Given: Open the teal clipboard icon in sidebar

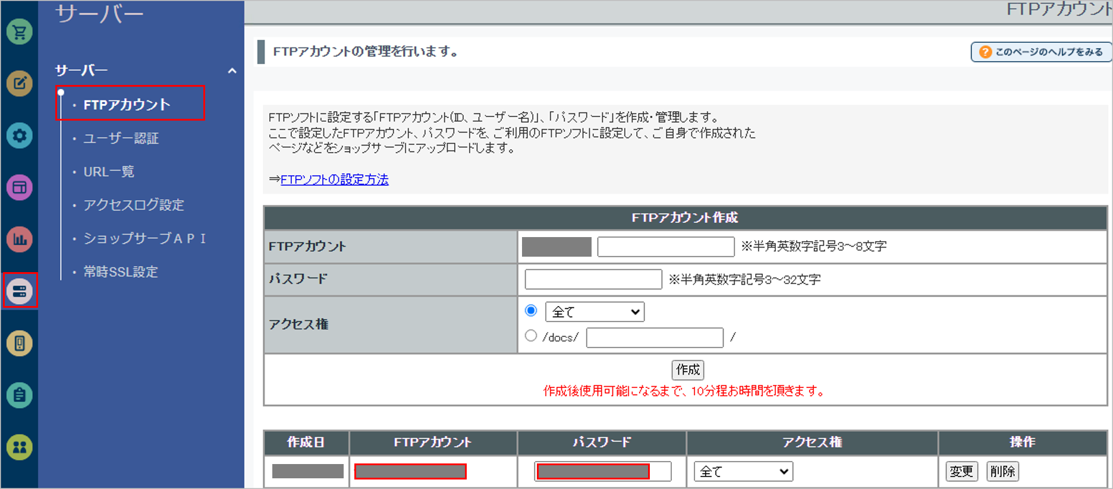Looking at the screenshot, I should pyautogui.click(x=20, y=395).
